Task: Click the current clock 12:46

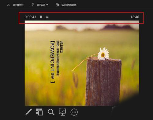Action: pyautogui.click(x=135, y=17)
